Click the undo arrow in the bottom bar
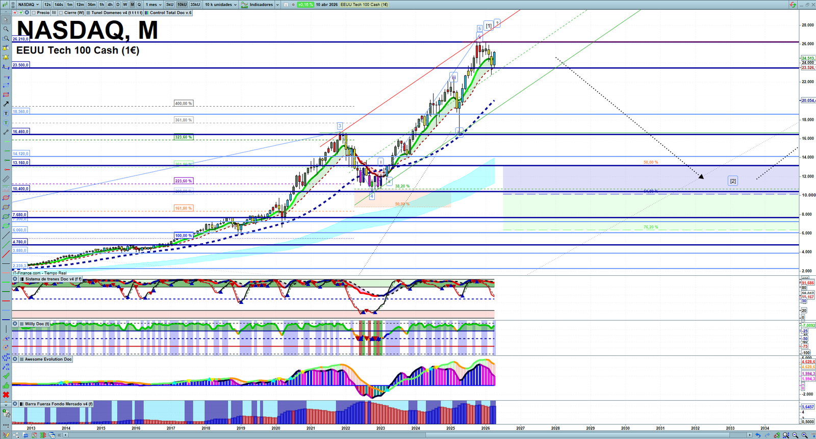 (758, 435)
